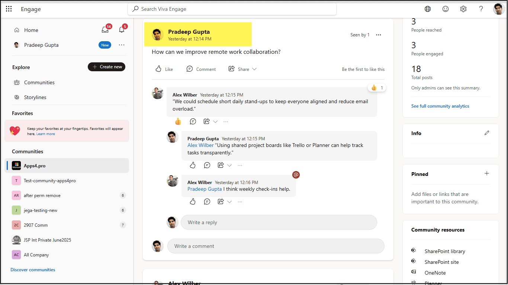Remove thumbs-up reaction on Alex Wilber's stand-ups comment
The height and width of the screenshot is (285, 508).
(x=178, y=121)
